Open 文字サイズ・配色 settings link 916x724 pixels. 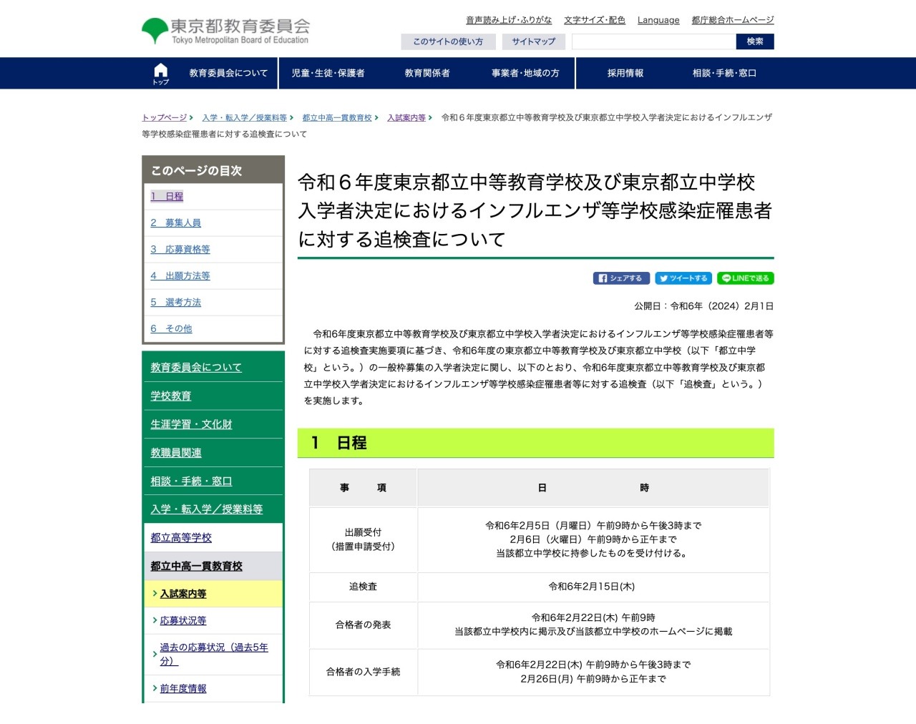pos(595,20)
